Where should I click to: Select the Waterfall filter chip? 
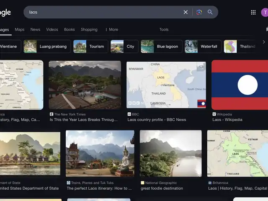pyautogui.click(x=203, y=47)
